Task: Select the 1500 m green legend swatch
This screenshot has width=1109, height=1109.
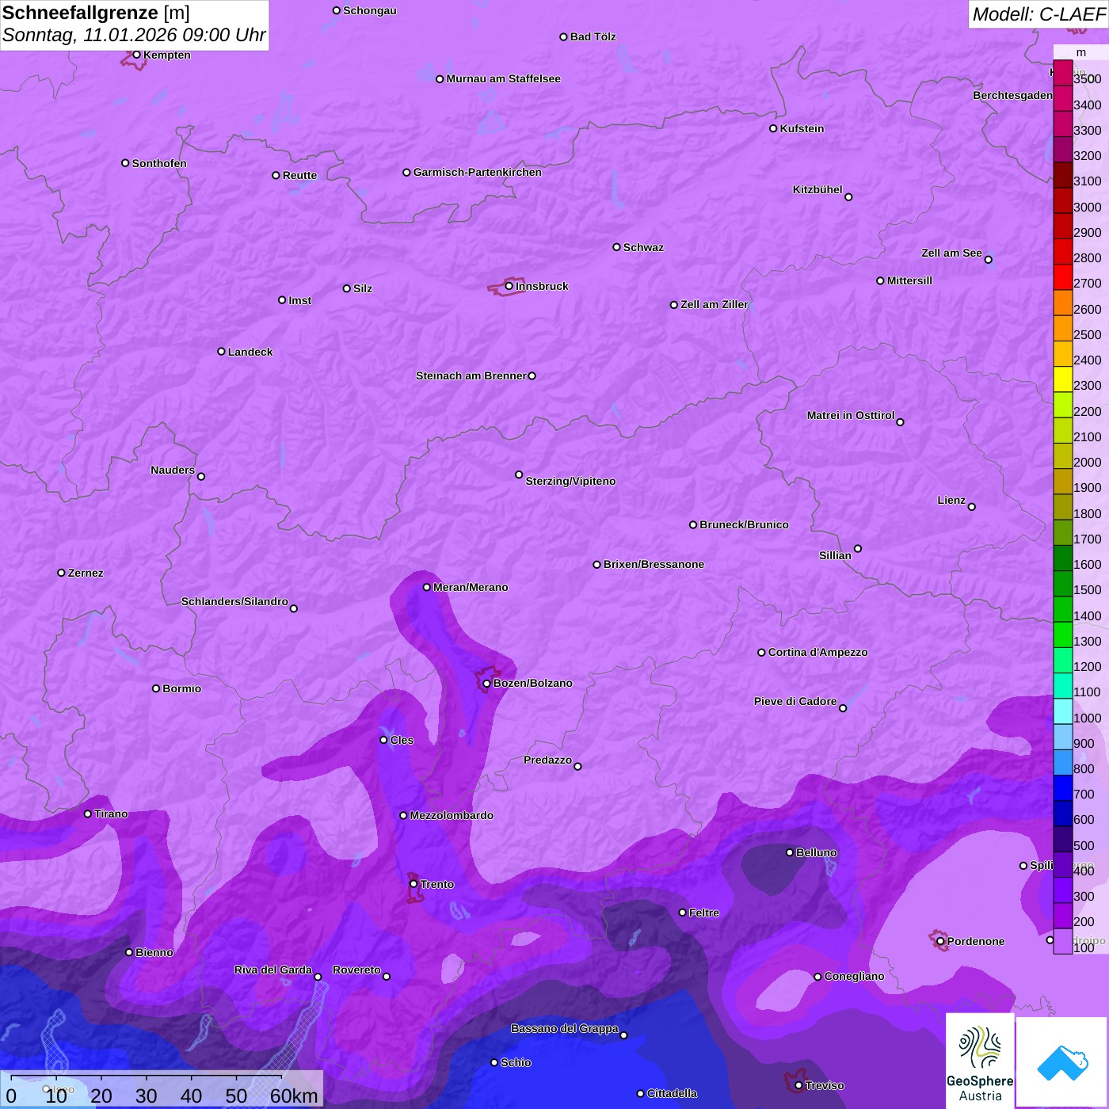Action: point(1062,584)
